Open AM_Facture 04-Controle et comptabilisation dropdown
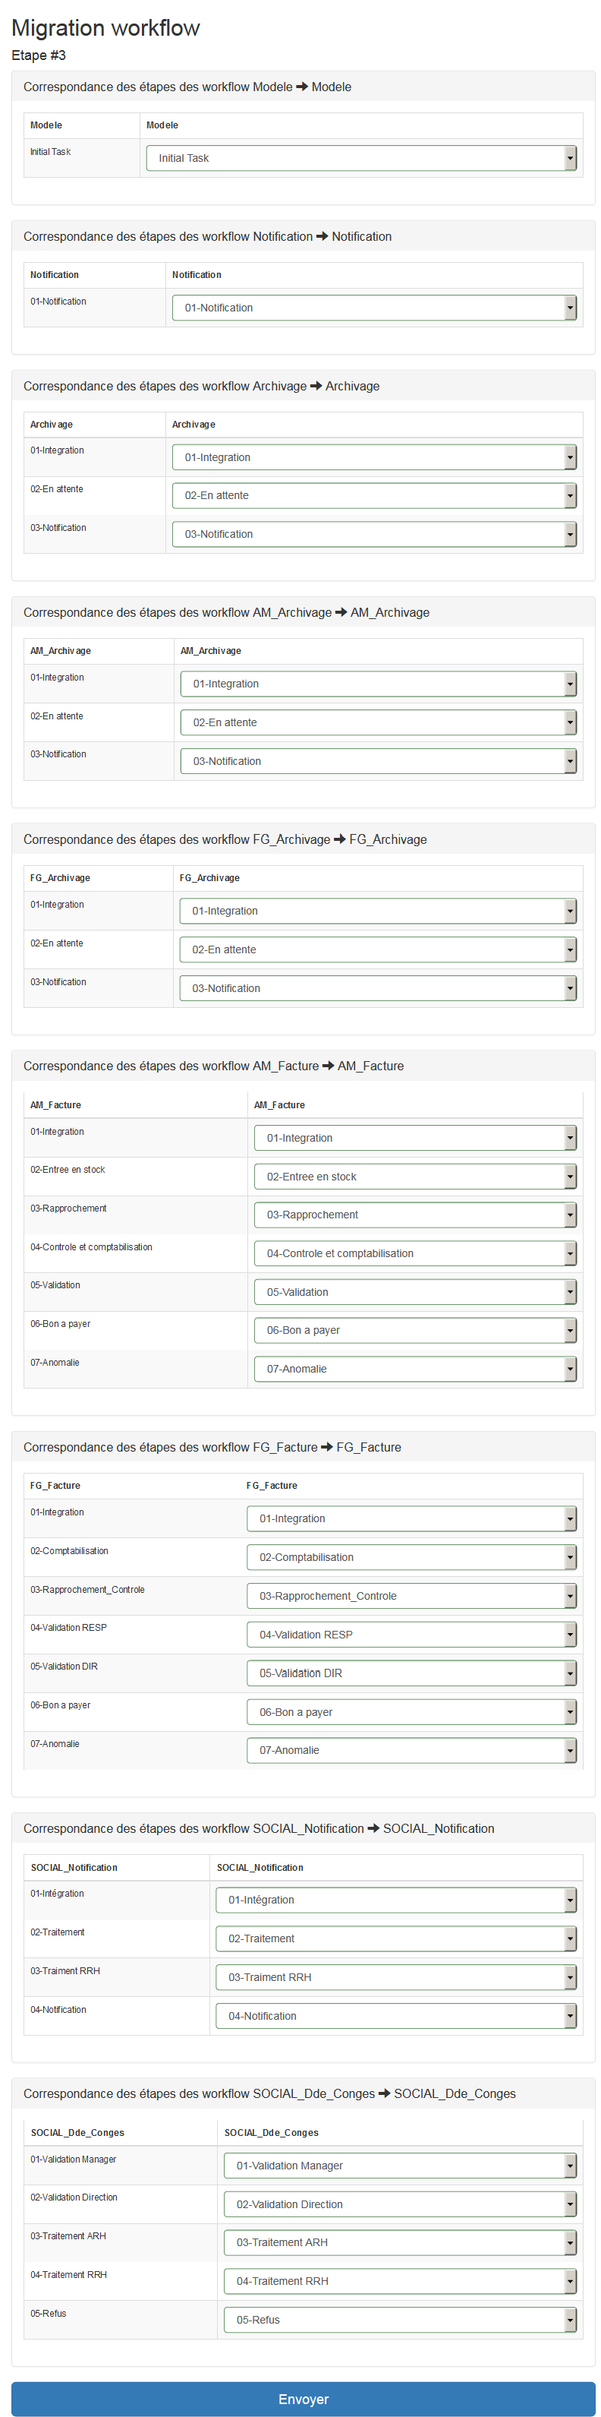 415,1253
